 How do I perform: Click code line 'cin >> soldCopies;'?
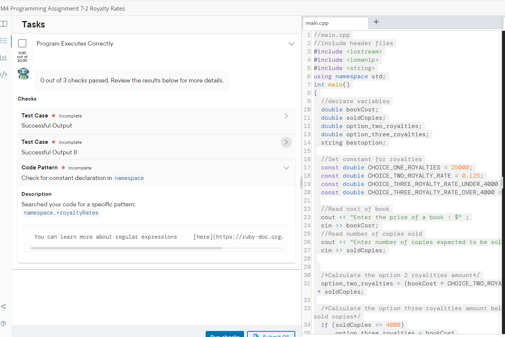(x=353, y=250)
